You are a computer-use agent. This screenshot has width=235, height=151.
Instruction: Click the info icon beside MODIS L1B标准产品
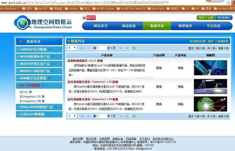[x=53, y=71]
